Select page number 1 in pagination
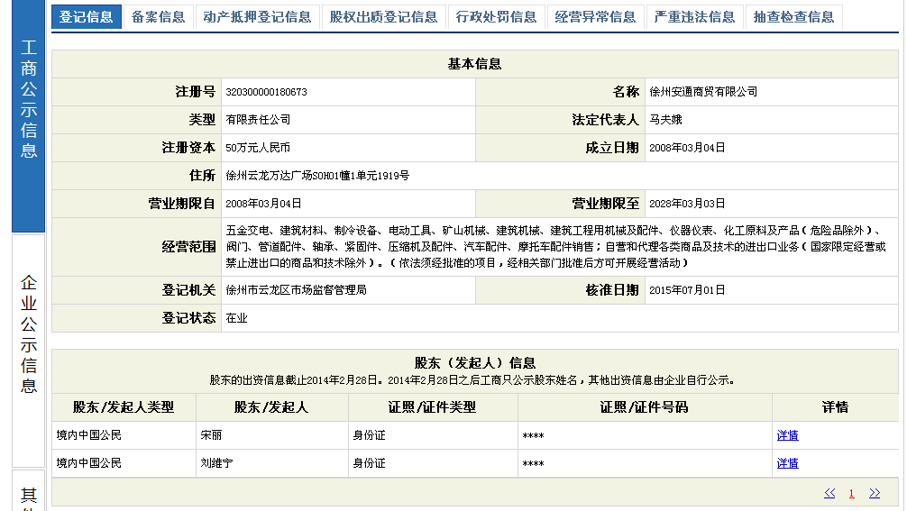Screen dimensions: 907x511 click(x=851, y=493)
